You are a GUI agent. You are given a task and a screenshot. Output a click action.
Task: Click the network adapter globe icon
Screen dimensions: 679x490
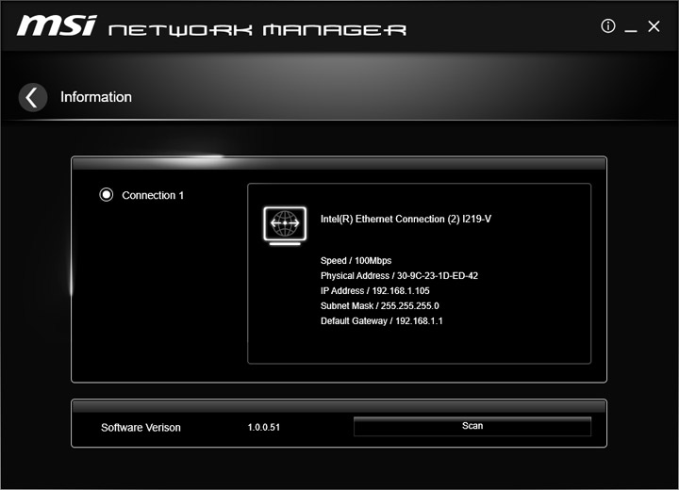click(285, 225)
